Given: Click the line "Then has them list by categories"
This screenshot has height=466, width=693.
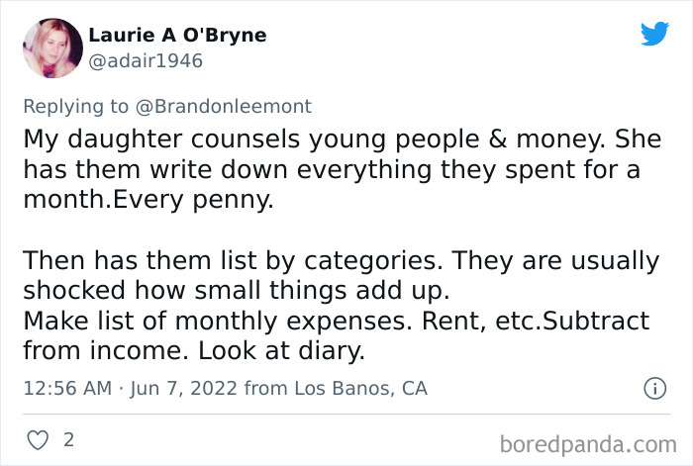Looking at the screenshot, I should click(341, 261).
